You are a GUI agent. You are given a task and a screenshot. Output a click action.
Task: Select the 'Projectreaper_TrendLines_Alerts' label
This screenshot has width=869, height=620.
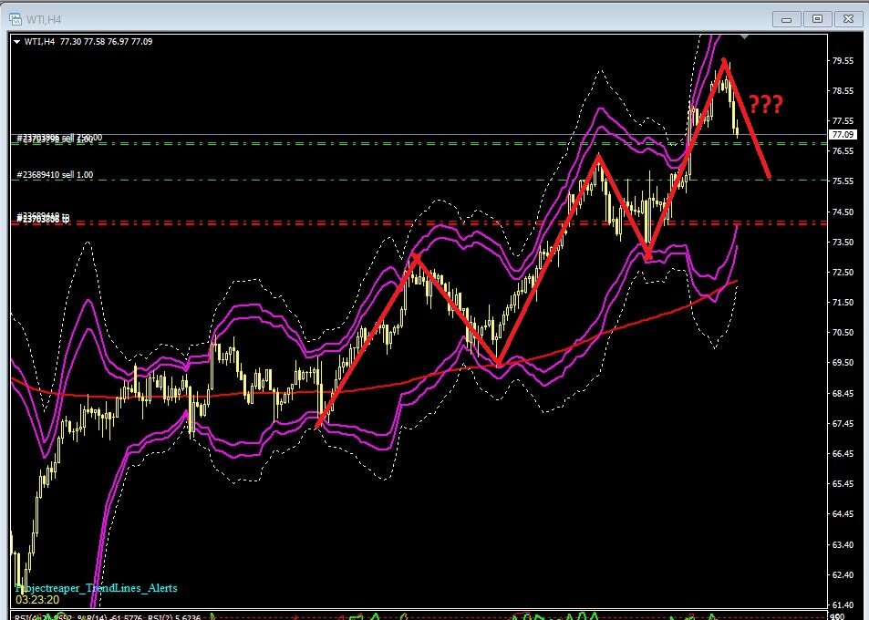point(97,588)
